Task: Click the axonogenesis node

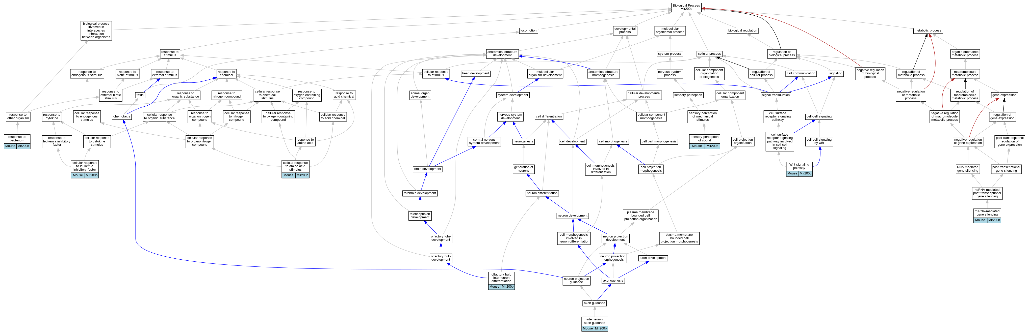Action: click(613, 281)
